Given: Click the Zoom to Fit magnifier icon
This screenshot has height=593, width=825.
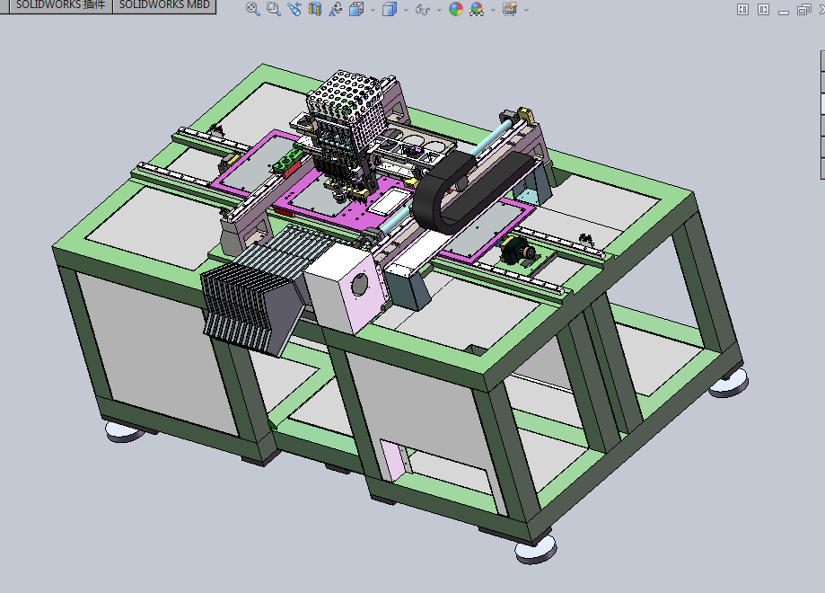Looking at the screenshot, I should click(x=253, y=9).
